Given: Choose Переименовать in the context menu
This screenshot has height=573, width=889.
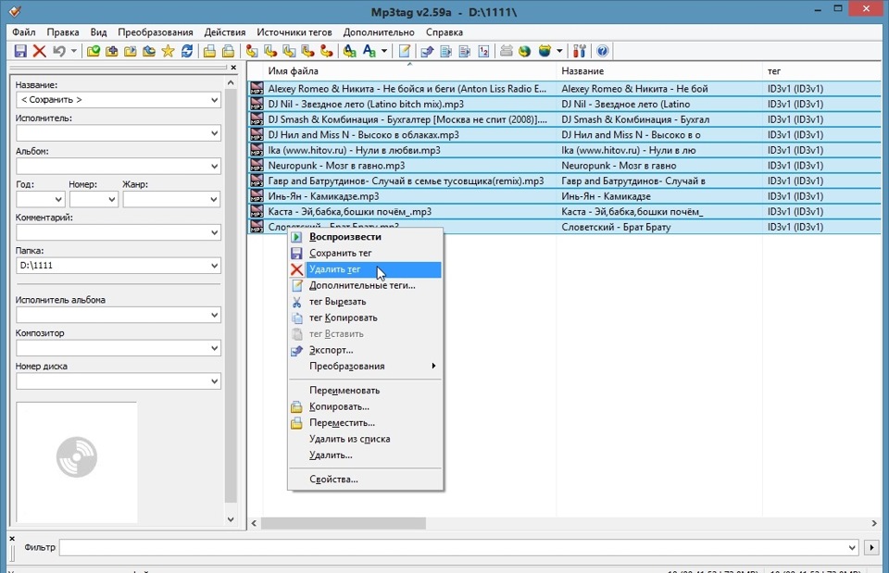Looking at the screenshot, I should [x=365, y=391].
